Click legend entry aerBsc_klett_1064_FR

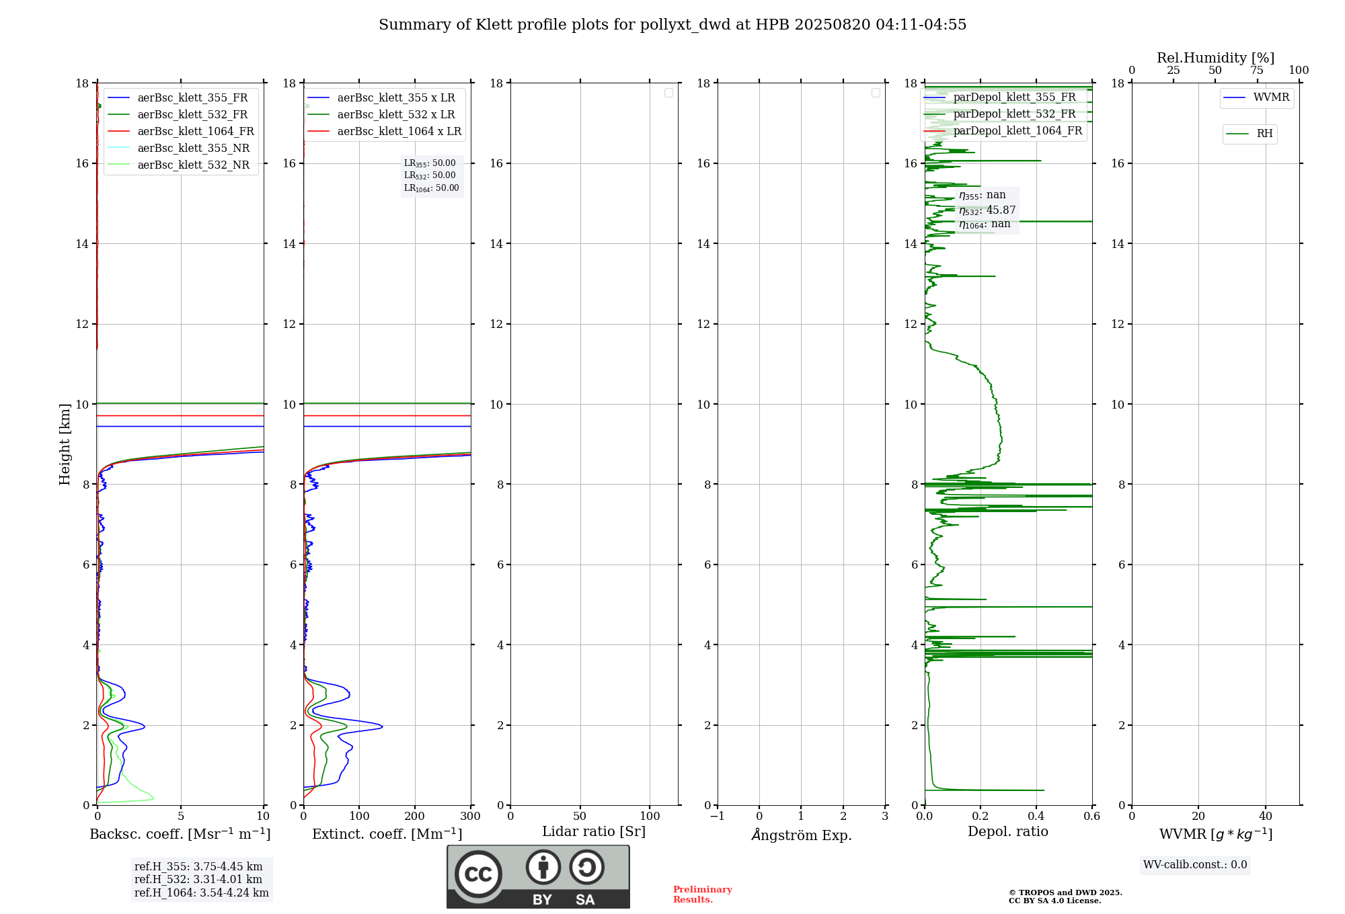[181, 132]
